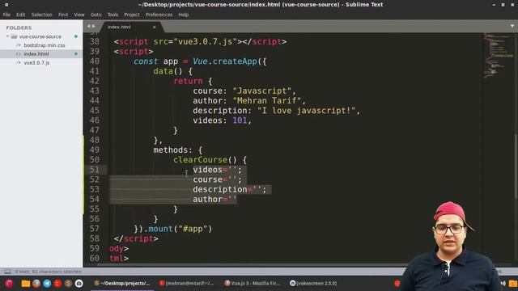This screenshot has height=291, width=518.
Task: Open the red launcher icon after Telegram
Action: [57, 283]
